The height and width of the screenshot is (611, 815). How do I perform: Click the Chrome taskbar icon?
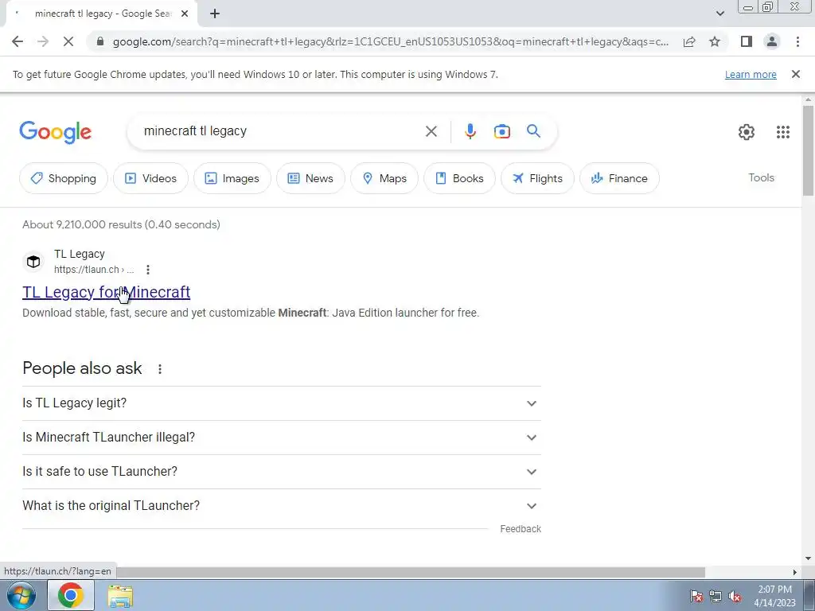tap(71, 595)
